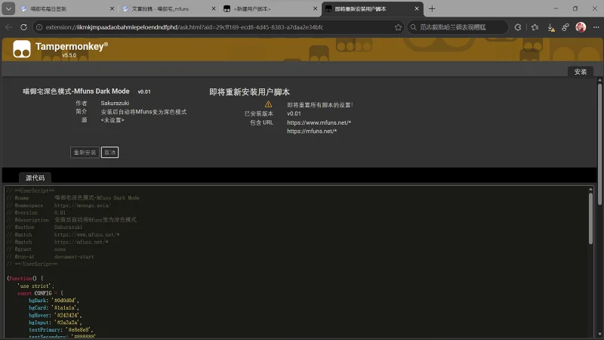Click the 即将重置所有脚本的设置! warning text

(319, 105)
